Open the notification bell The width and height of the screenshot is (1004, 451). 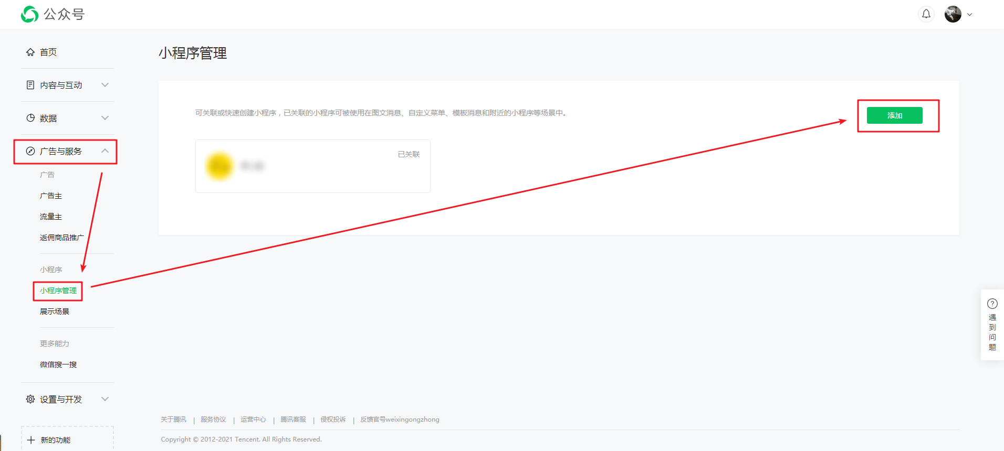click(x=926, y=14)
